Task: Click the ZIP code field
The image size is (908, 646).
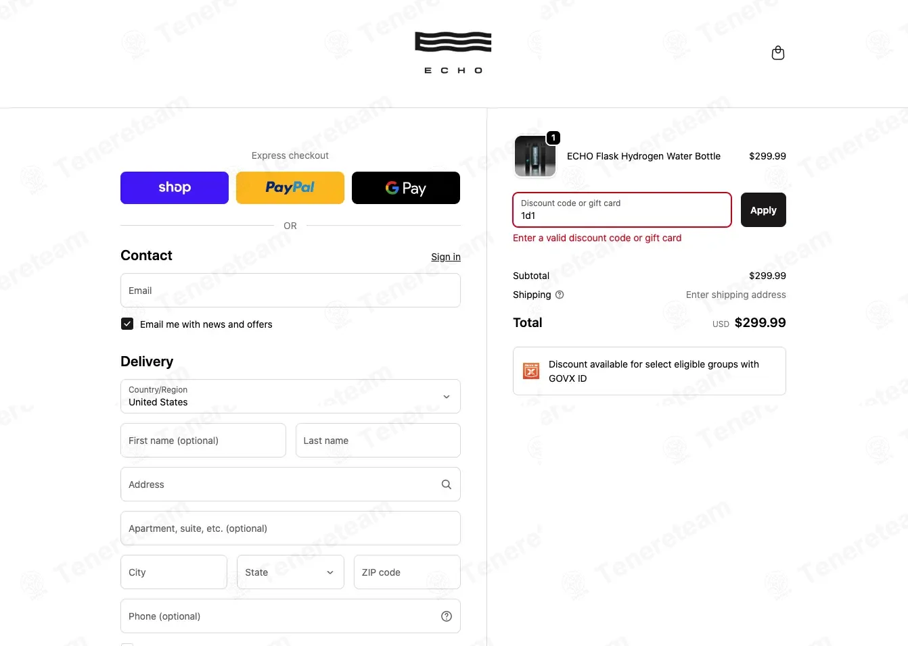Action: pyautogui.click(x=407, y=572)
